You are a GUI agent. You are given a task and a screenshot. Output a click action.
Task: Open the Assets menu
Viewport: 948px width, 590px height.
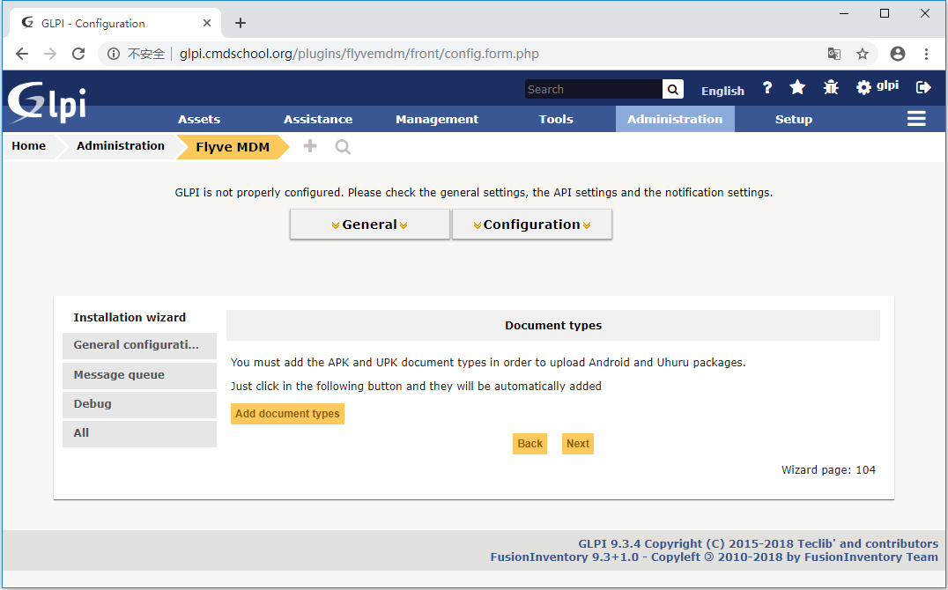(199, 119)
